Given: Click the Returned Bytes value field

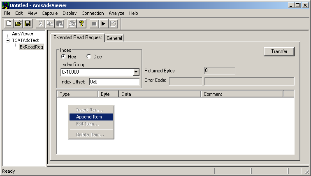Looking at the screenshot, I should click(x=220, y=71).
